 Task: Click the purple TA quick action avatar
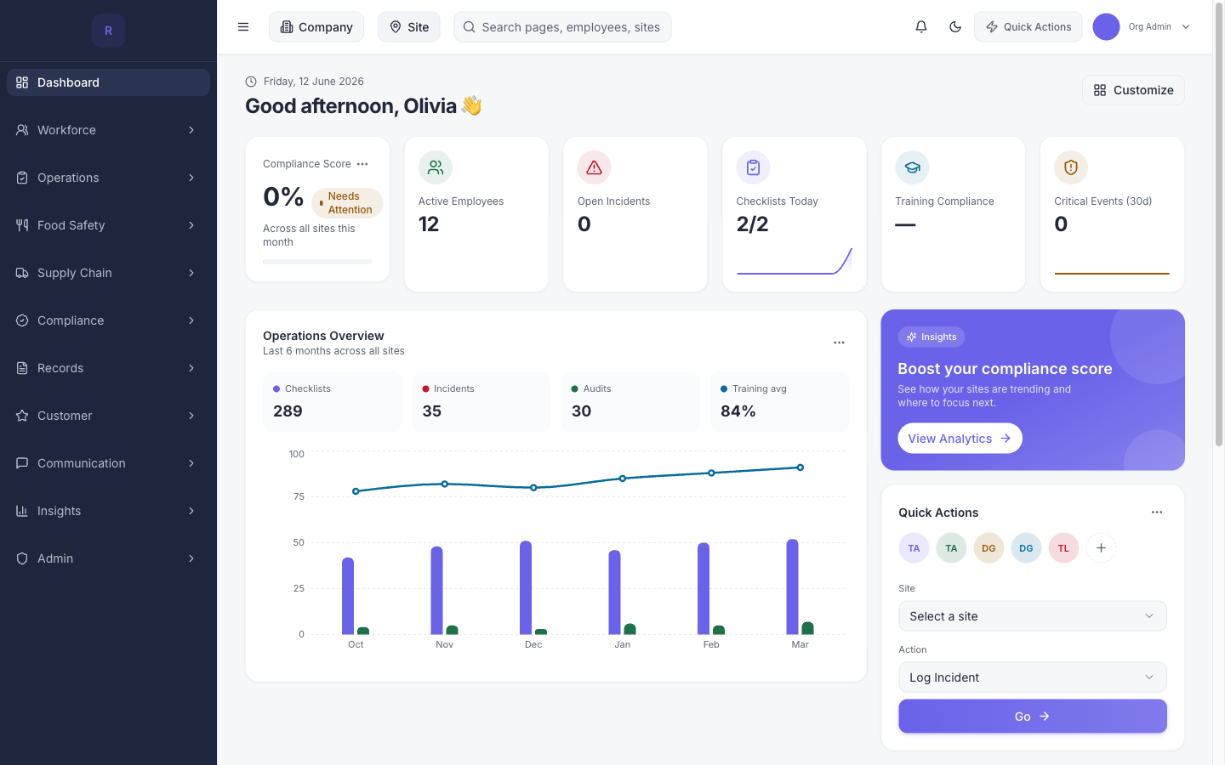pyautogui.click(x=914, y=548)
